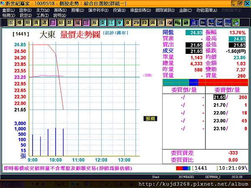Click the ask price 21.70 row
Screen dimensions: 251x188
point(227,105)
